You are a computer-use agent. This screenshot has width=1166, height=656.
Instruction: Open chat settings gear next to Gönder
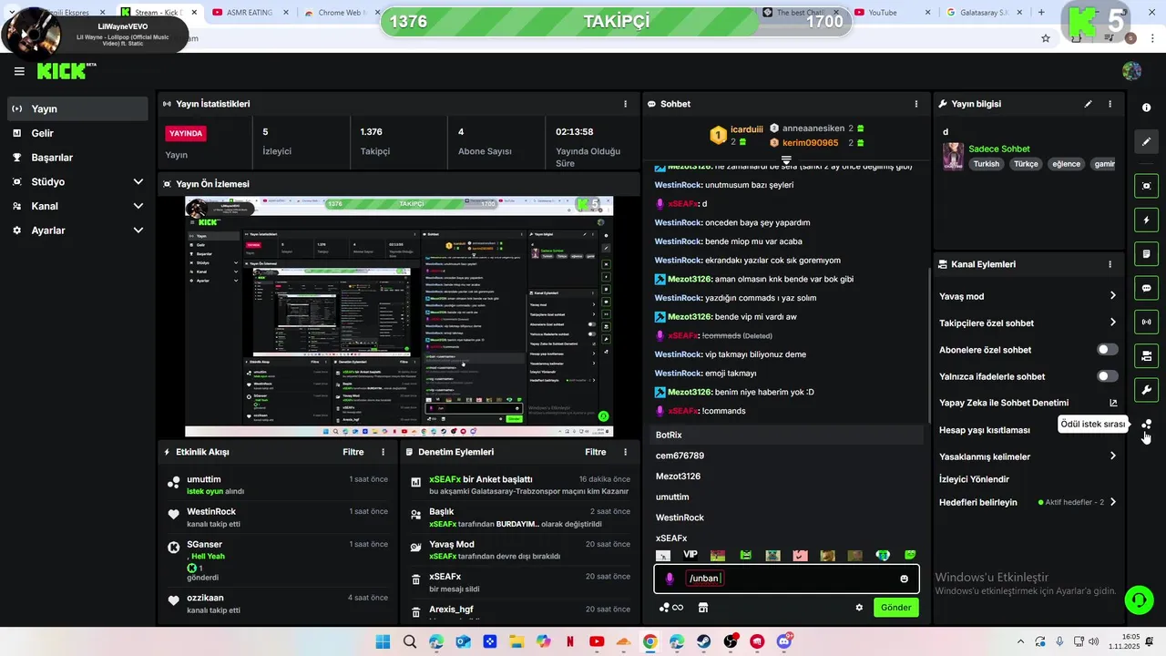coord(858,608)
